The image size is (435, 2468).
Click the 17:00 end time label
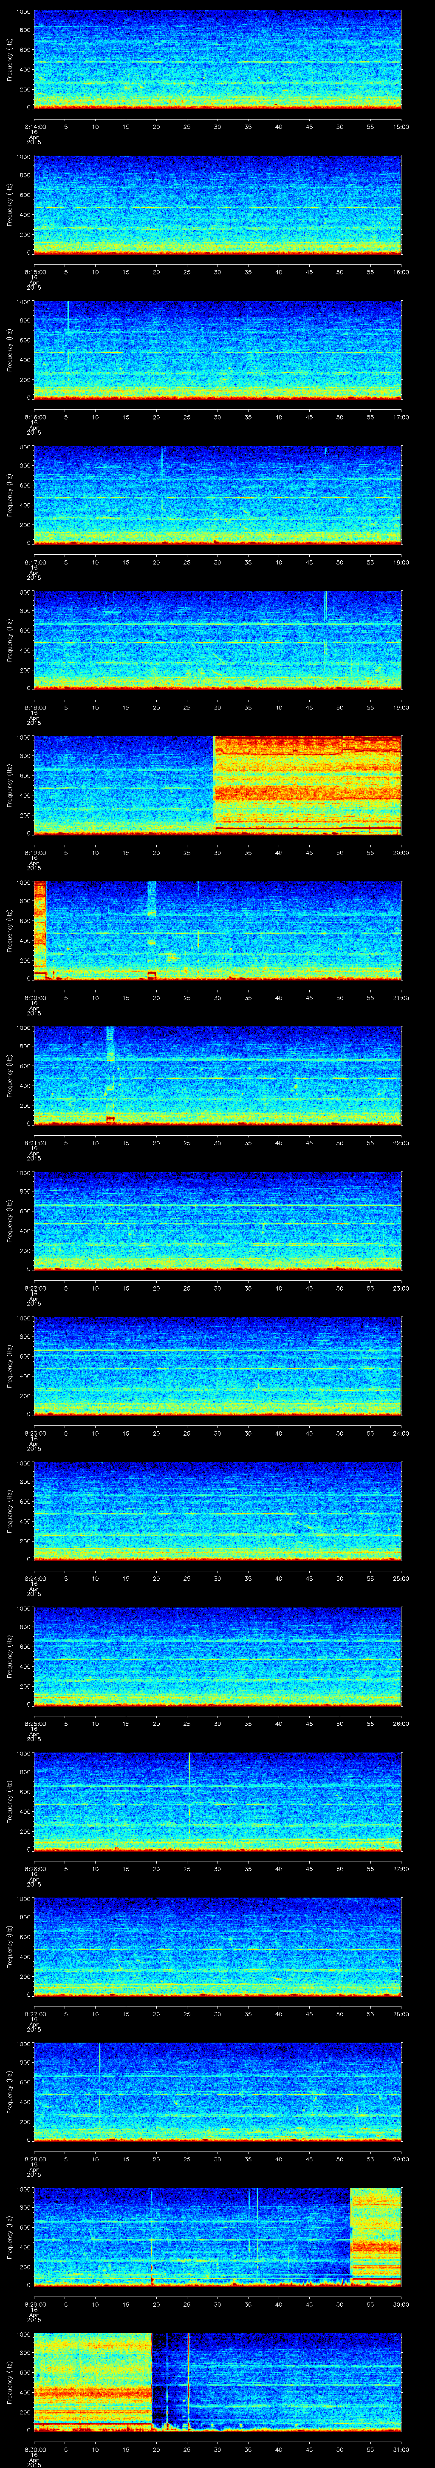click(401, 417)
